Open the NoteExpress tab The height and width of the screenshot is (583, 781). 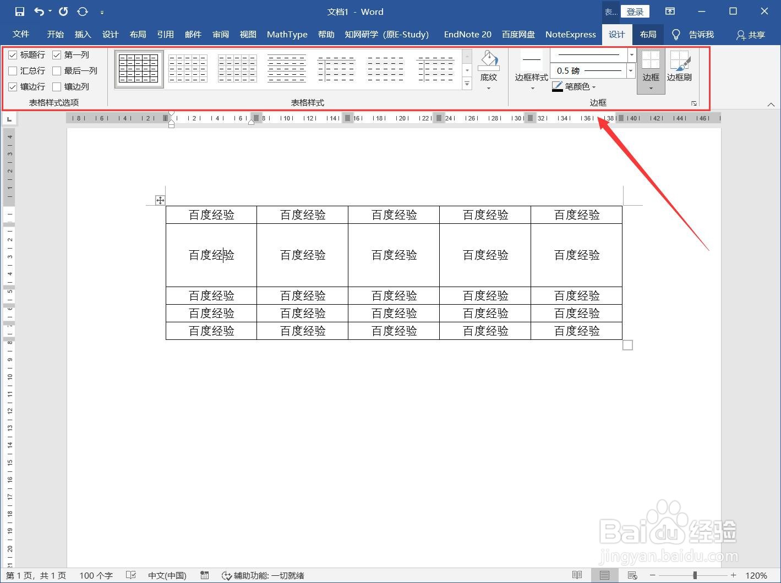(x=571, y=34)
